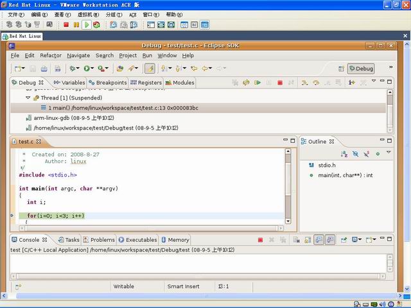Click the Hide Static Members icon in Outline
The image size is (411, 308).
click(367, 154)
